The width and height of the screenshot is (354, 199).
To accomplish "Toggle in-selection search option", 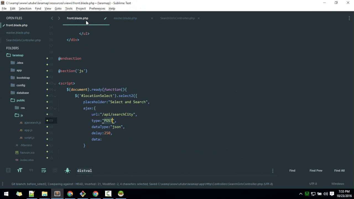I will pyautogui.click(x=55, y=171).
